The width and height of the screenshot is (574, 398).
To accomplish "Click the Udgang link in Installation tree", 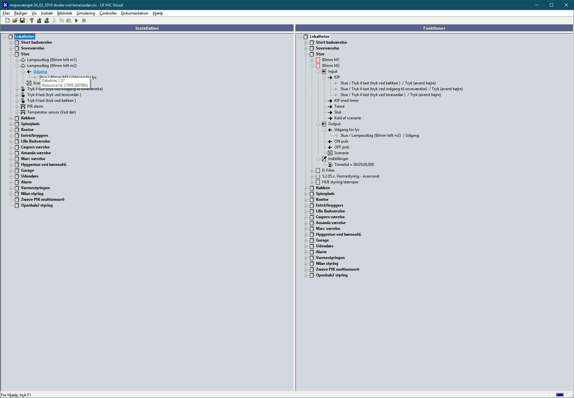I will (x=40, y=71).
